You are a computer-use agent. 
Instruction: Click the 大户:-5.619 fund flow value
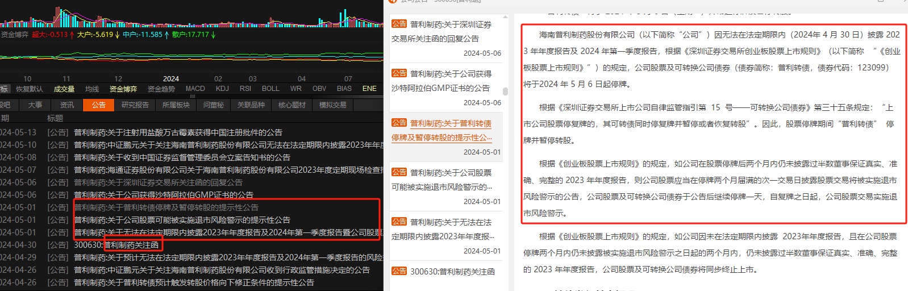click(99, 35)
